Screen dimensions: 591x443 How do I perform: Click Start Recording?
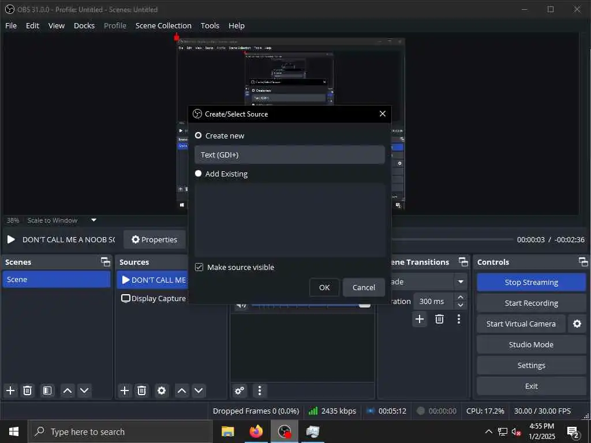(532, 303)
